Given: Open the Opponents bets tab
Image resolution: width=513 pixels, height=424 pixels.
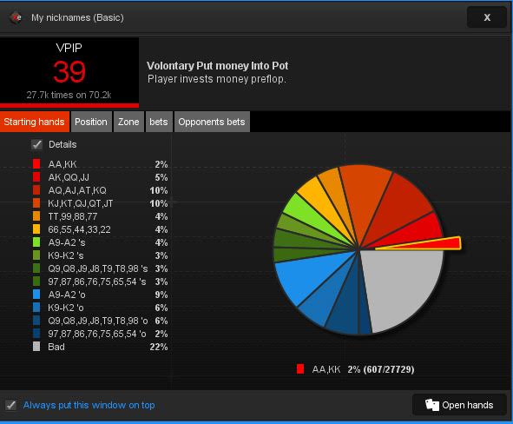Looking at the screenshot, I should click(212, 122).
